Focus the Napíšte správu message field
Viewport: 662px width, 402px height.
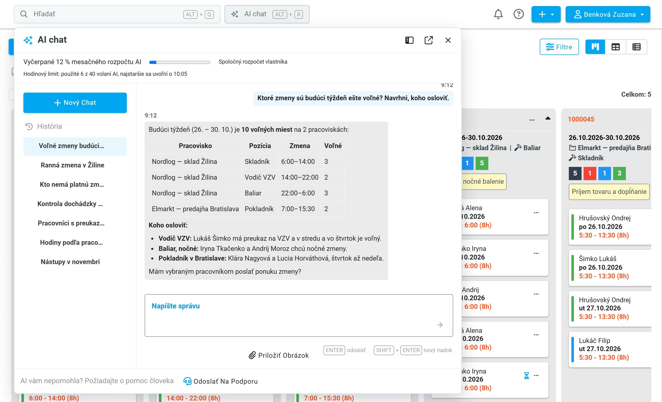coord(299,315)
